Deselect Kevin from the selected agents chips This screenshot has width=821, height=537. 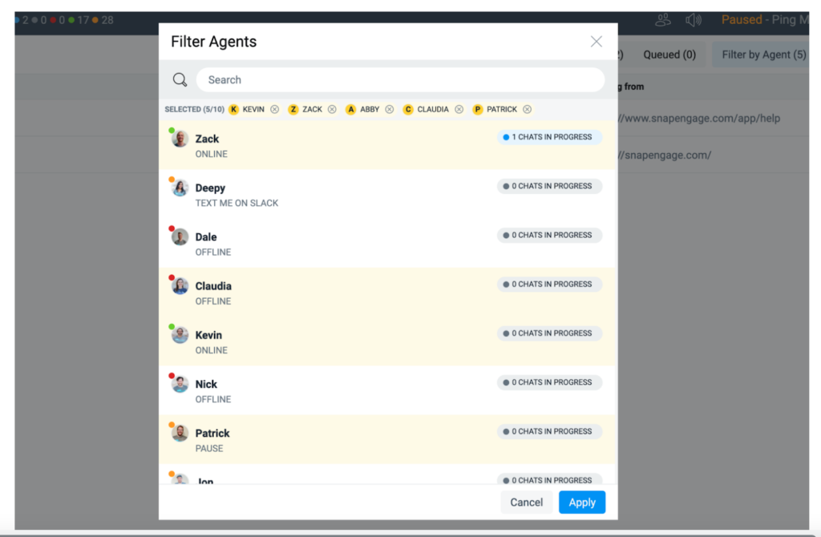(x=276, y=109)
